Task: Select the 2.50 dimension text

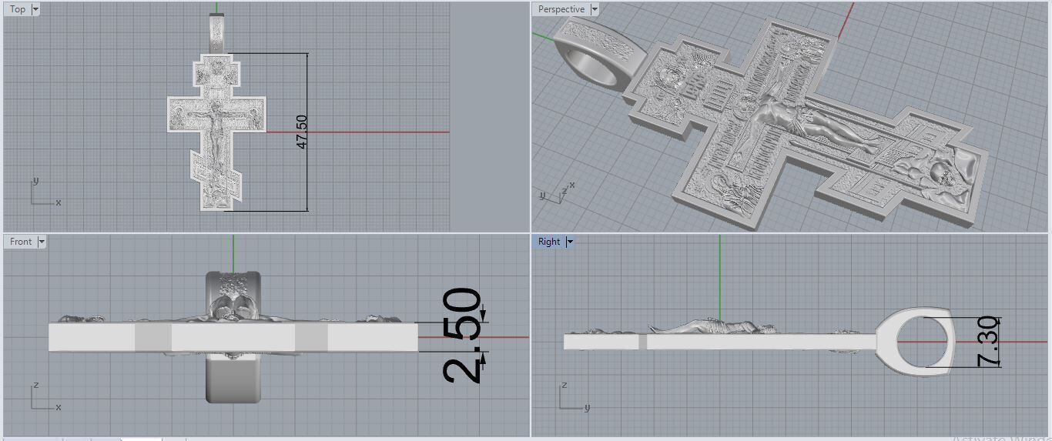Action: pyautogui.click(x=462, y=335)
